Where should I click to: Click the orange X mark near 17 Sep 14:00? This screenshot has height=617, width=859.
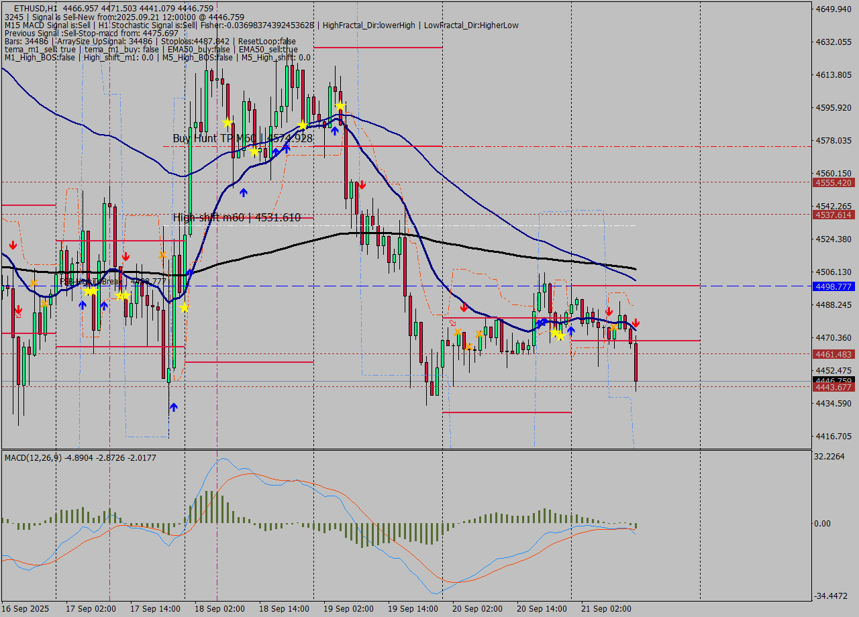pos(163,255)
